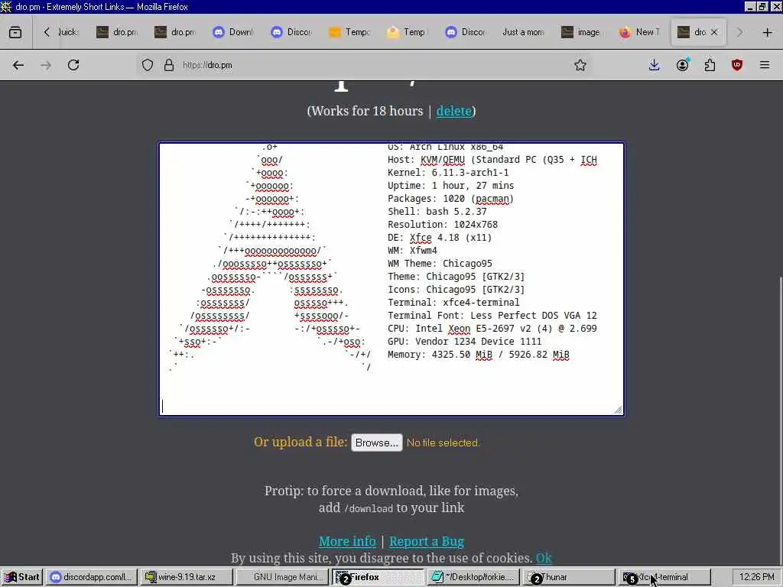This screenshot has width=783, height=587.
Task: Switch to second dro.pm tab
Action: [x=175, y=32]
